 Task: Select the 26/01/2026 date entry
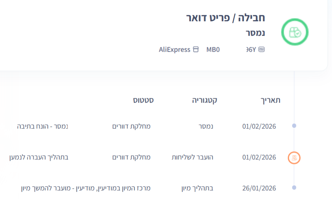pos(259,188)
